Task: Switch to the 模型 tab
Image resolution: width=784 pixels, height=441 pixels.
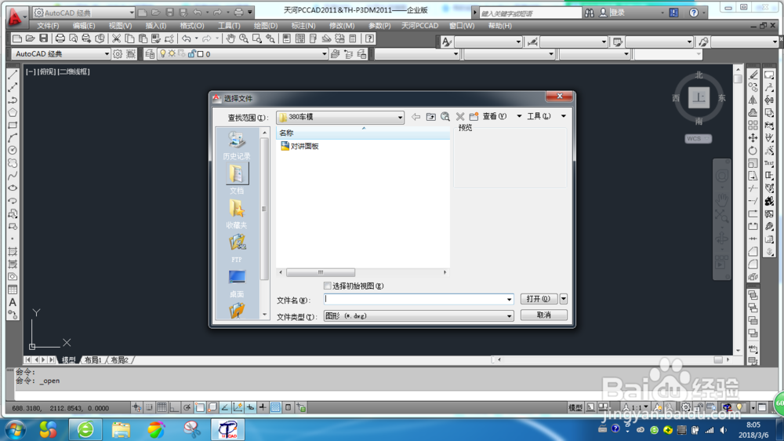Action: (x=68, y=360)
